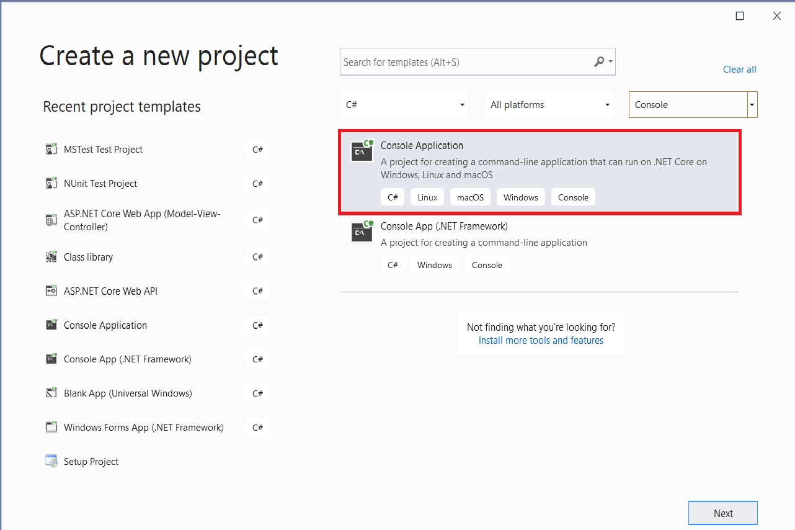Click the Windows tag on Console Application
Image resolution: width=795 pixels, height=530 pixels.
click(x=521, y=197)
